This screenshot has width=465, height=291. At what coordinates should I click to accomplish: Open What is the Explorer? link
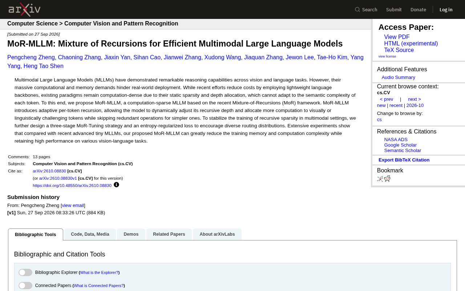(x=99, y=272)
